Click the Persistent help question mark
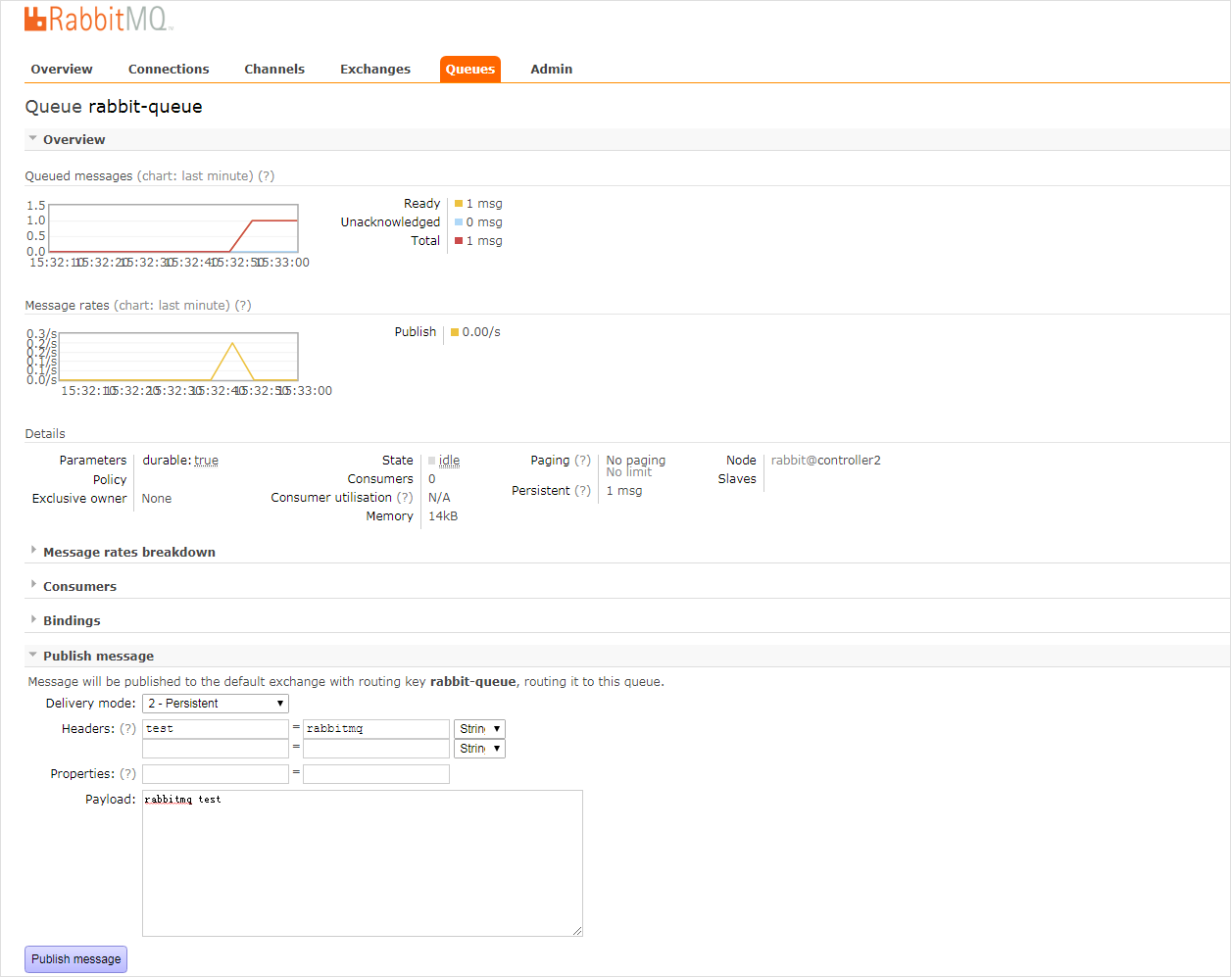1231x977 pixels. click(x=582, y=491)
